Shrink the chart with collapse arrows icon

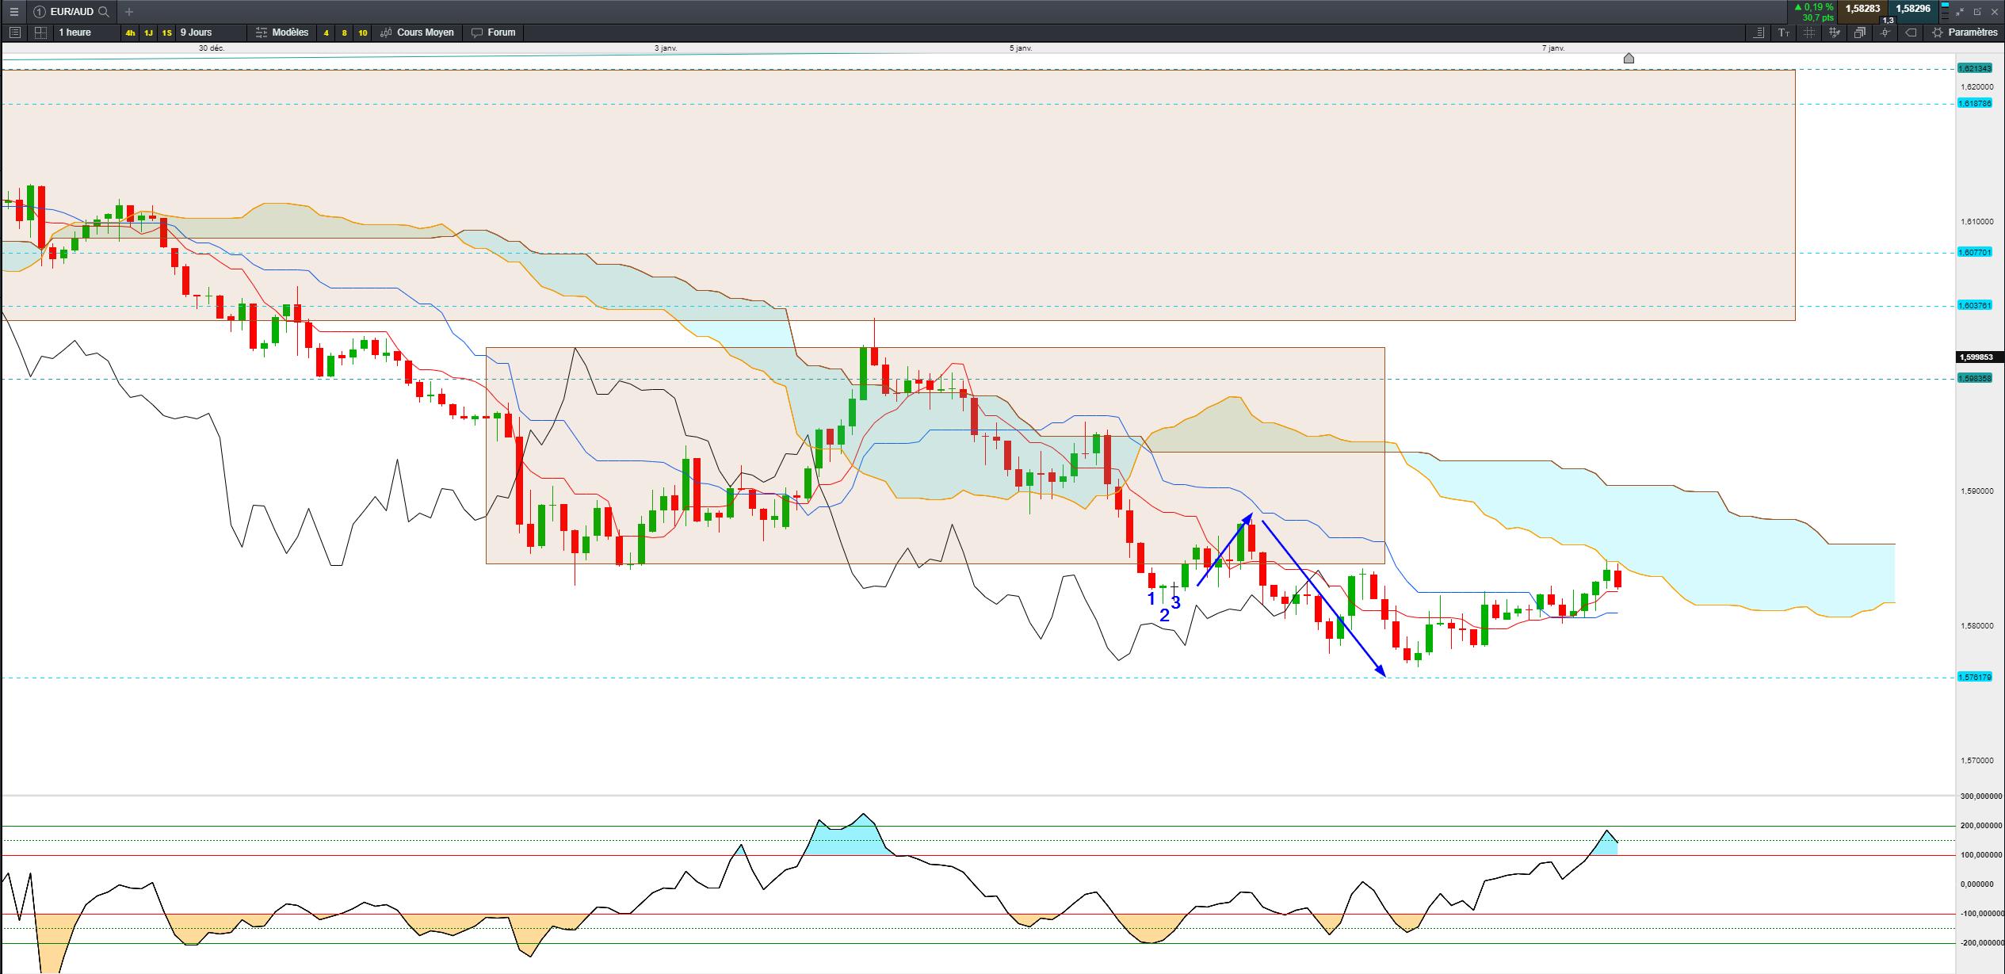click(1960, 12)
